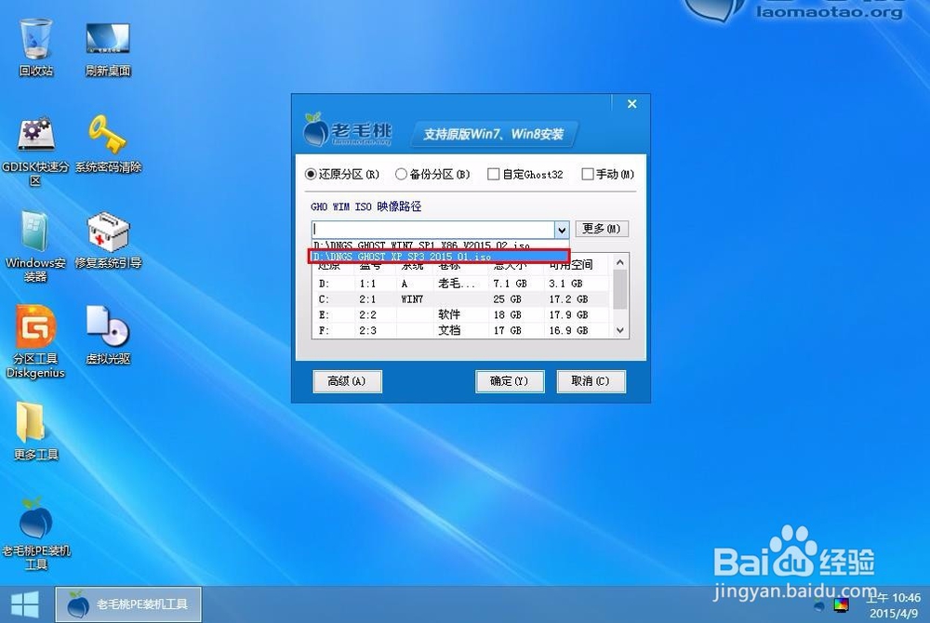Select 还原分区(R) radio button
The width and height of the screenshot is (930, 623).
click(341, 174)
